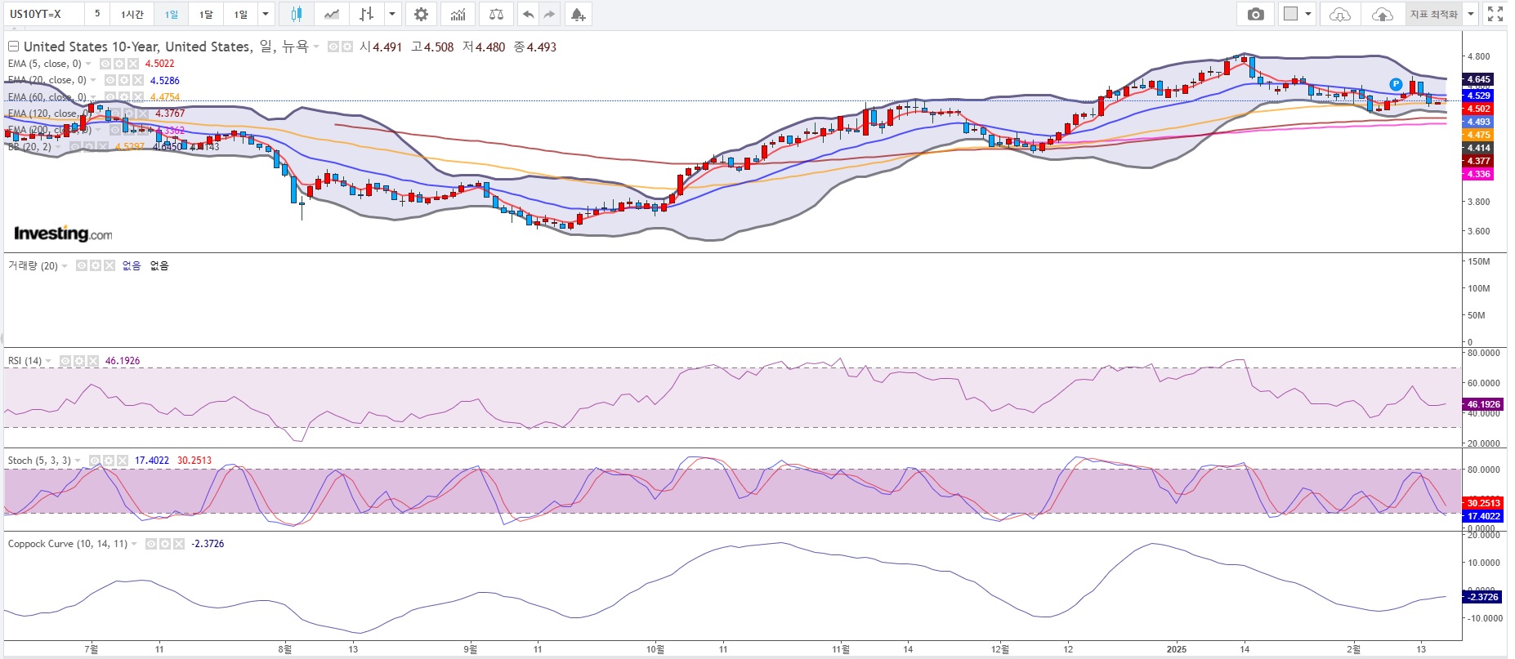This screenshot has width=1515, height=659.
Task: Save the chart layout to cloud
Action: 1382,14
